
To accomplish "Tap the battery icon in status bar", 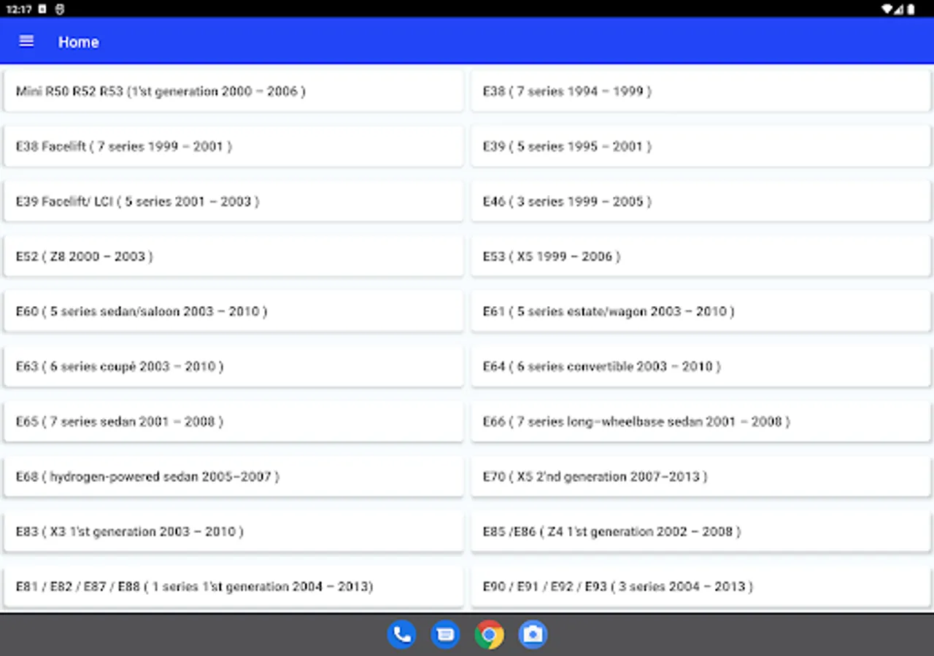I will [x=911, y=9].
